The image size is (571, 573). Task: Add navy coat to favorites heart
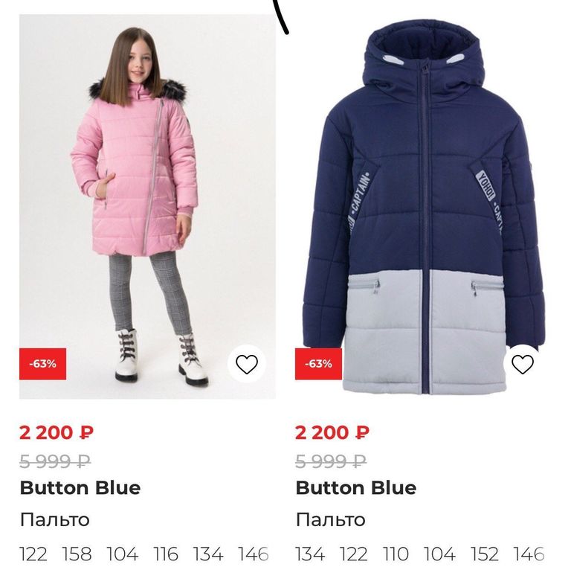pyautogui.click(x=523, y=364)
